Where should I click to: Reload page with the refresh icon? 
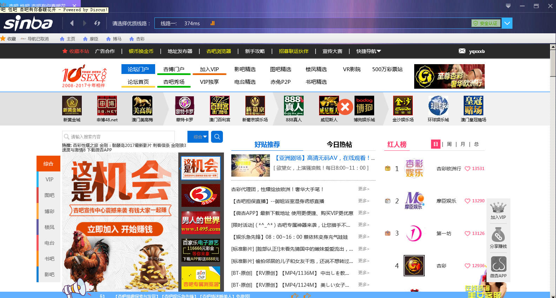pyautogui.click(x=97, y=23)
